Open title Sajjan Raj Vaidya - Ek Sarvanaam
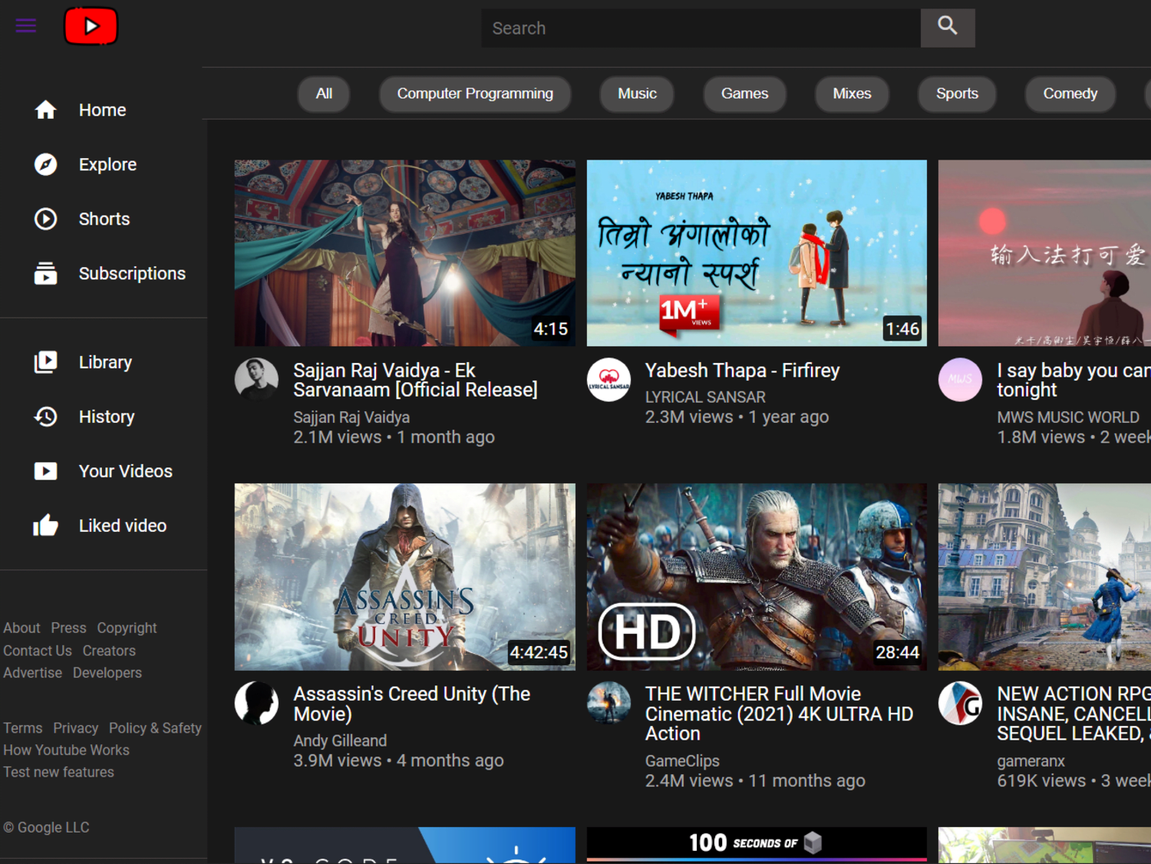1151x864 pixels. pos(415,380)
